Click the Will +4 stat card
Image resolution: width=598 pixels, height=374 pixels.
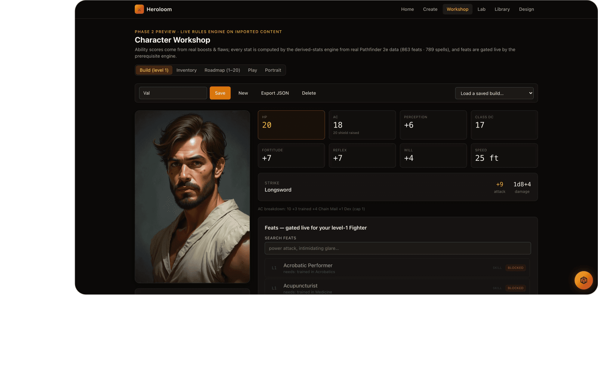pos(433,156)
